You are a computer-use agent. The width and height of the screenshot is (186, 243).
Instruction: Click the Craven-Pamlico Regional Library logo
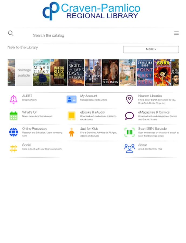click(x=92, y=11)
